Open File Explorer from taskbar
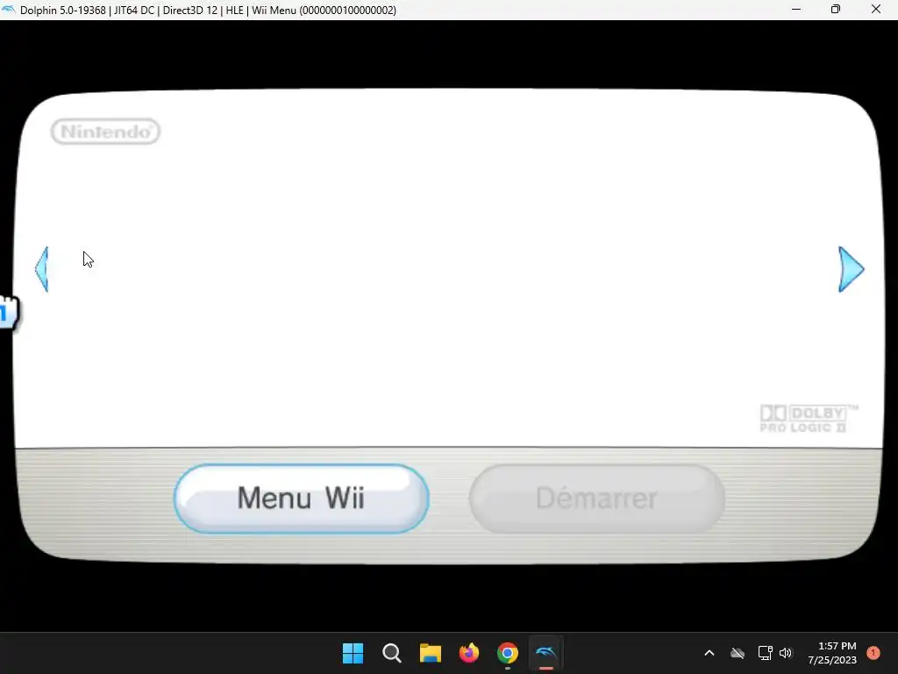 click(x=430, y=653)
